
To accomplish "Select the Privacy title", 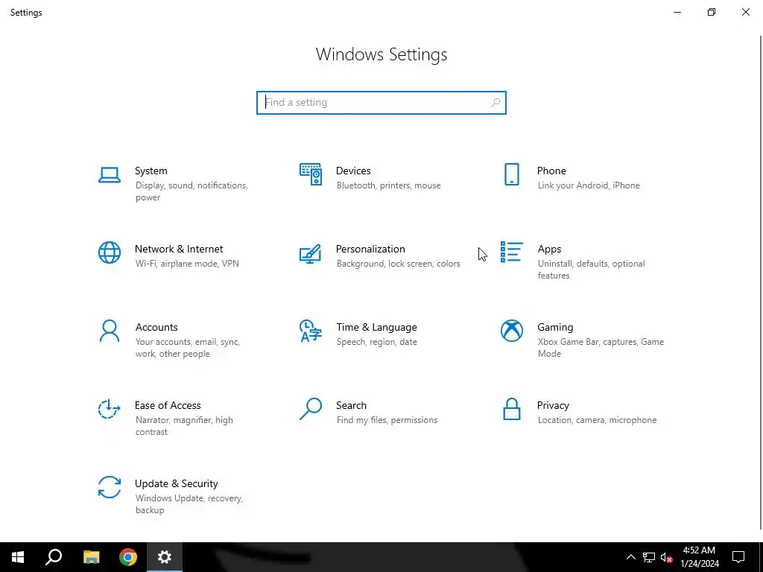I will tap(553, 405).
